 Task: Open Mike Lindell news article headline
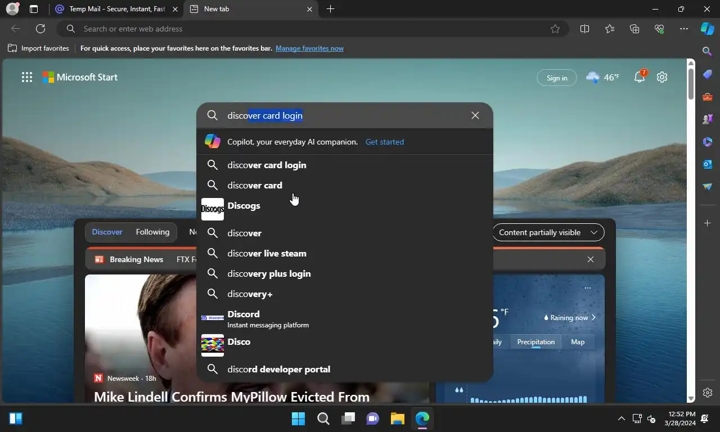[x=232, y=397]
